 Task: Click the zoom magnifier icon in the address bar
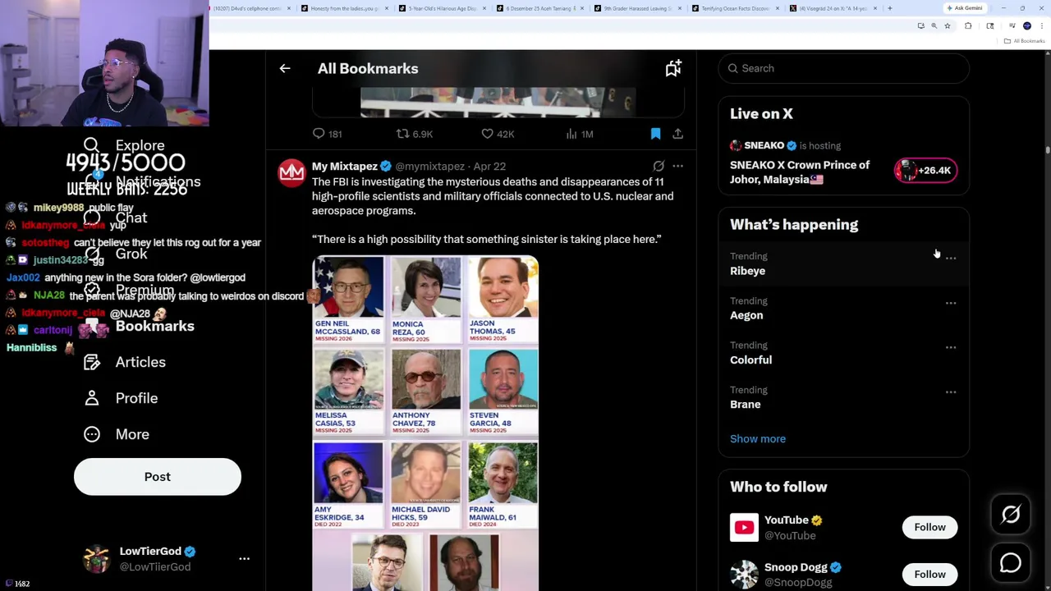pos(934,26)
